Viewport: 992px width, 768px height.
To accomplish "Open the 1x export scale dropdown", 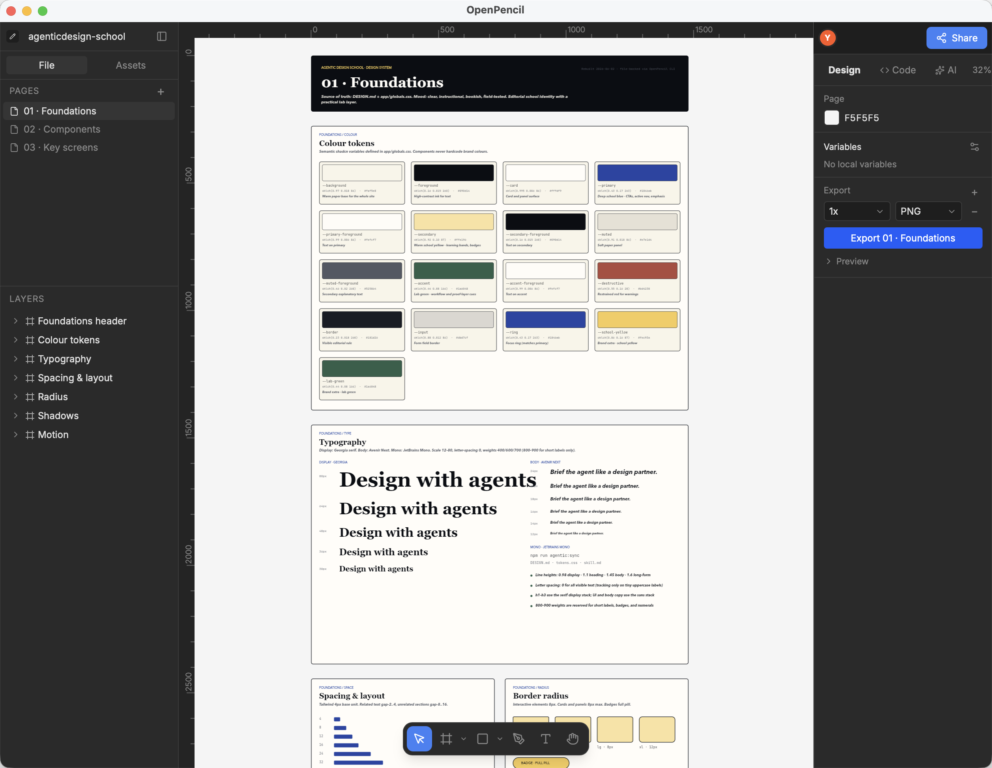I will [x=856, y=211].
